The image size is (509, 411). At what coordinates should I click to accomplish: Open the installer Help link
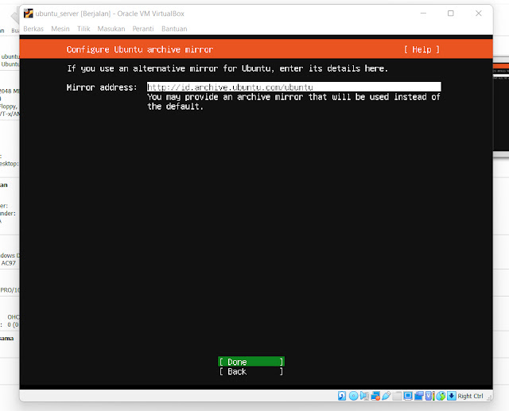[422, 49]
